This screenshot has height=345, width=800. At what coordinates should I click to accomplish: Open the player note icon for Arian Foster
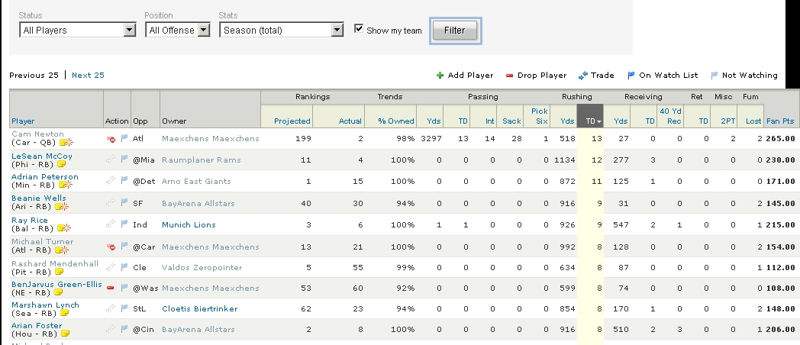click(x=66, y=335)
